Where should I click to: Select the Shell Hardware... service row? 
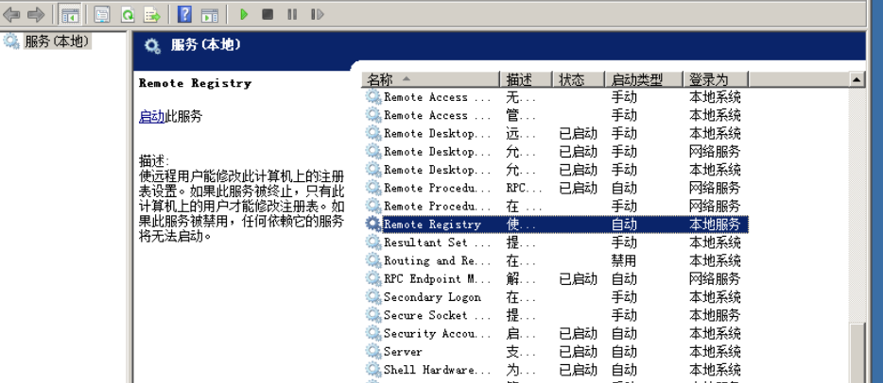[555, 370]
